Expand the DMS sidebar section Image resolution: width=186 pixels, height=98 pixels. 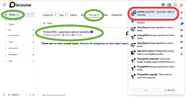(x=6, y=61)
